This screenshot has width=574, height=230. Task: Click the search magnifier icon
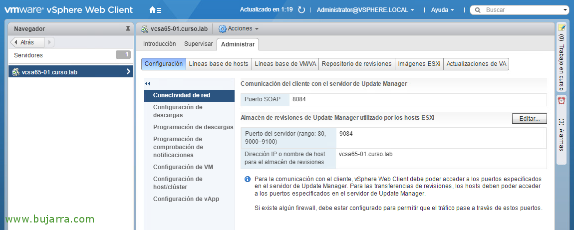[x=477, y=10]
